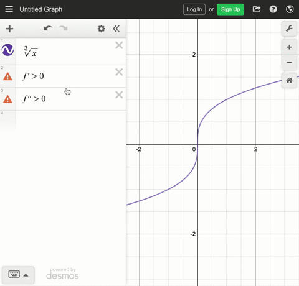This screenshot has width=299, height=286.
Task: Show the on-screen keyboard
Action: tap(14, 274)
